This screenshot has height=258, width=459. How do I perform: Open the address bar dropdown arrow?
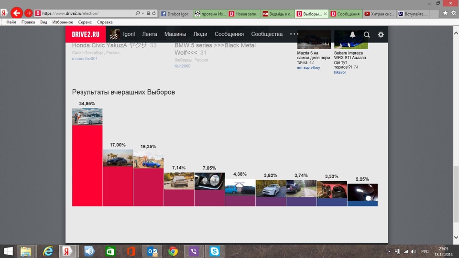tap(143, 13)
